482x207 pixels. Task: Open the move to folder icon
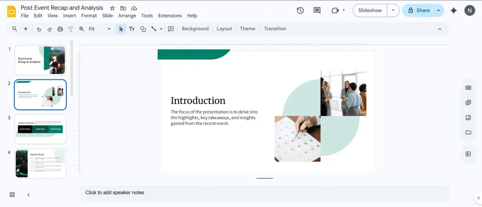click(123, 8)
